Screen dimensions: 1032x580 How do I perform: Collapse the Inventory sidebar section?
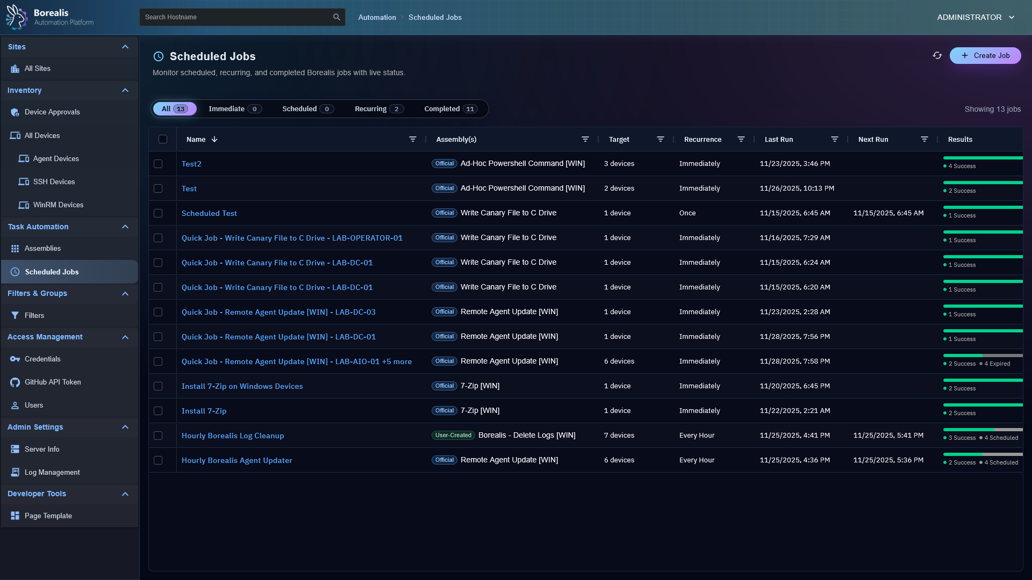(125, 90)
